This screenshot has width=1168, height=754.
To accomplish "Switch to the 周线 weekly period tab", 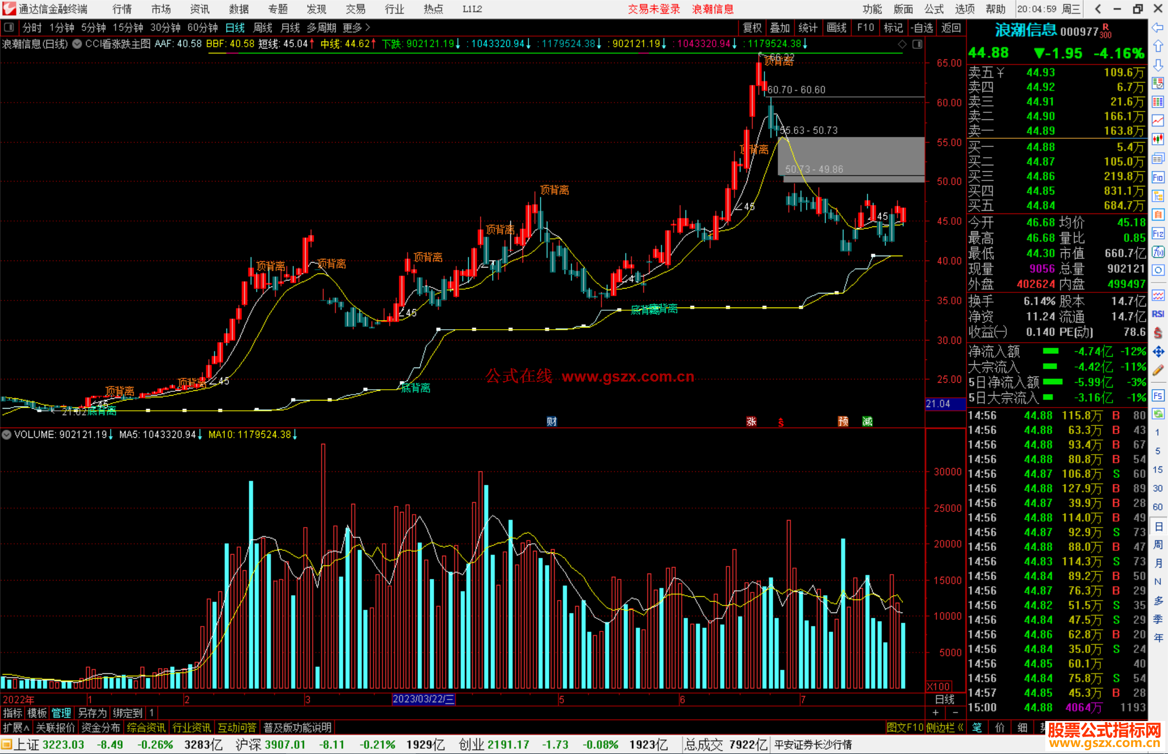I will 262,28.
